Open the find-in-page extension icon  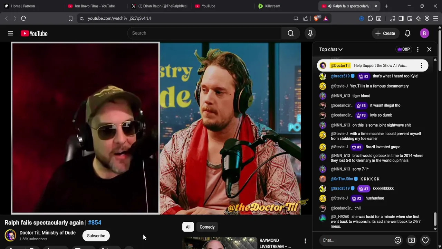[379, 18]
